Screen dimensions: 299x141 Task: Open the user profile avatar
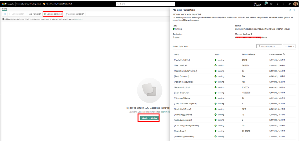point(295,4)
